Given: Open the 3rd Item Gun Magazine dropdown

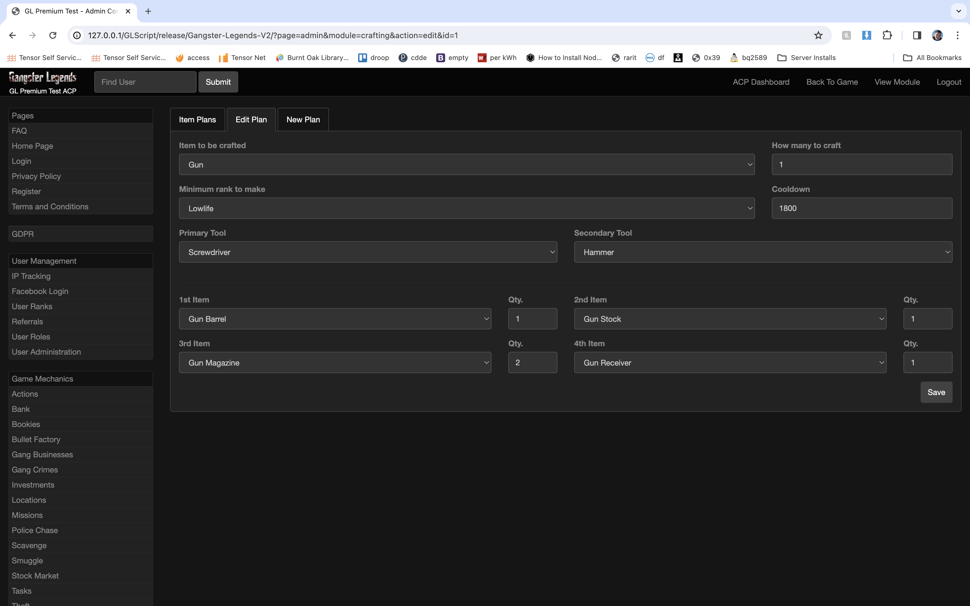Looking at the screenshot, I should point(335,363).
